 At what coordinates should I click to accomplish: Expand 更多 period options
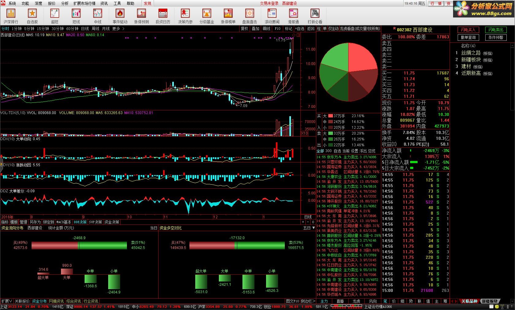coord(118,29)
